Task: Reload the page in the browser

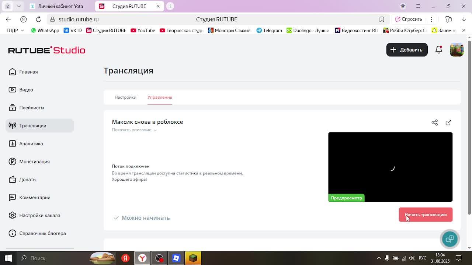Action: [38, 19]
